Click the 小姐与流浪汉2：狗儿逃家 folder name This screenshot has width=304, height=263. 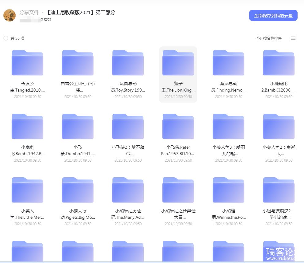coord(279,214)
